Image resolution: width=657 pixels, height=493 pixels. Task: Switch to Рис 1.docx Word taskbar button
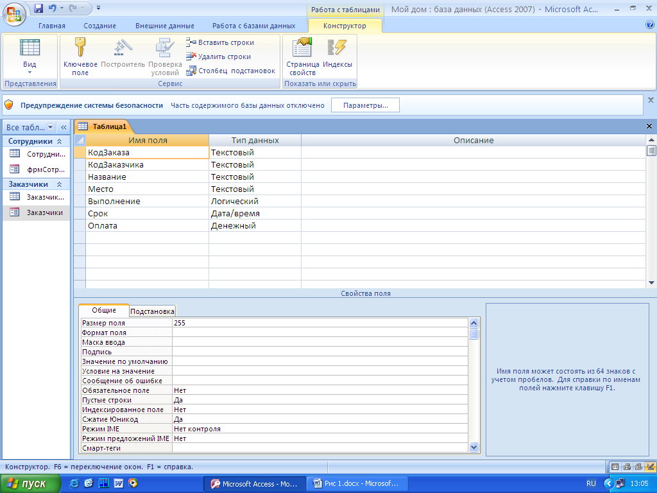(356, 483)
